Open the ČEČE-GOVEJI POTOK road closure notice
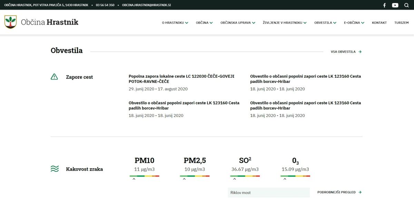The image size is (414, 204). coord(181,79)
